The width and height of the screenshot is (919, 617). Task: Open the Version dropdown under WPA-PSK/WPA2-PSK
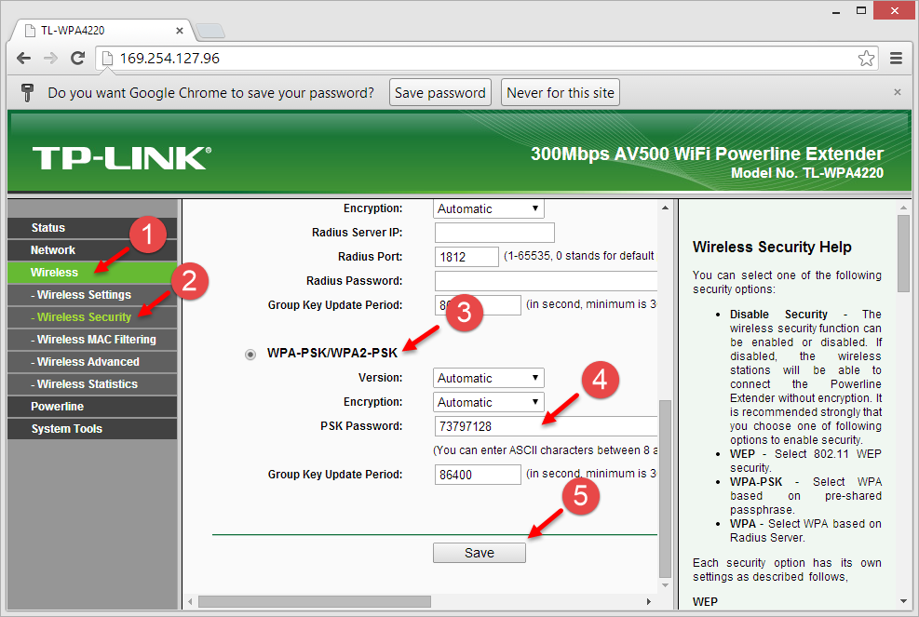(x=488, y=378)
